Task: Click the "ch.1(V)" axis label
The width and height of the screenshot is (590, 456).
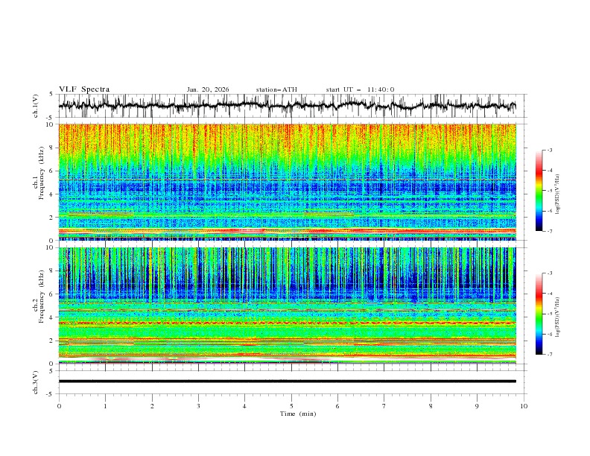Action: coord(36,106)
